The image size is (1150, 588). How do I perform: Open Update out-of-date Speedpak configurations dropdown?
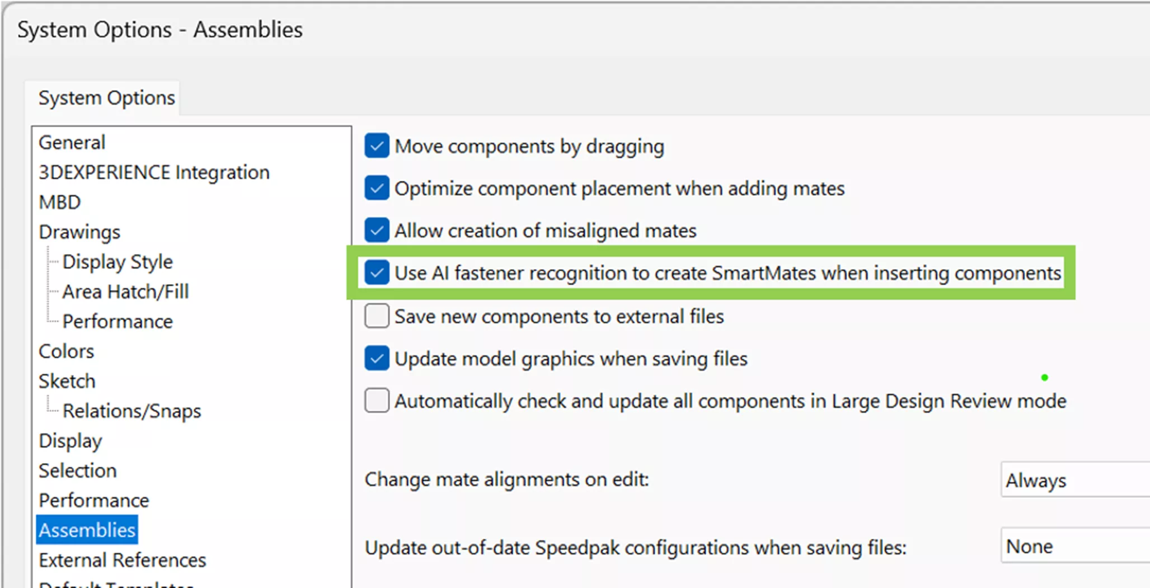[x=1074, y=547]
